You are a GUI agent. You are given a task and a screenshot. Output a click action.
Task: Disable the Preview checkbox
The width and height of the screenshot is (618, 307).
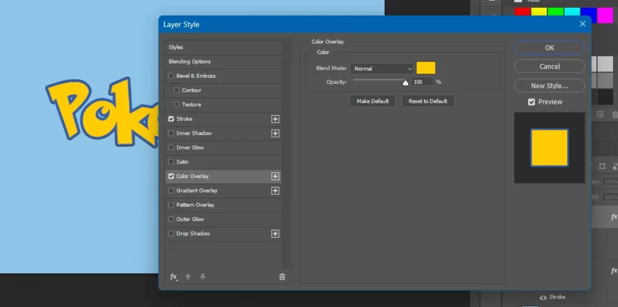(532, 102)
